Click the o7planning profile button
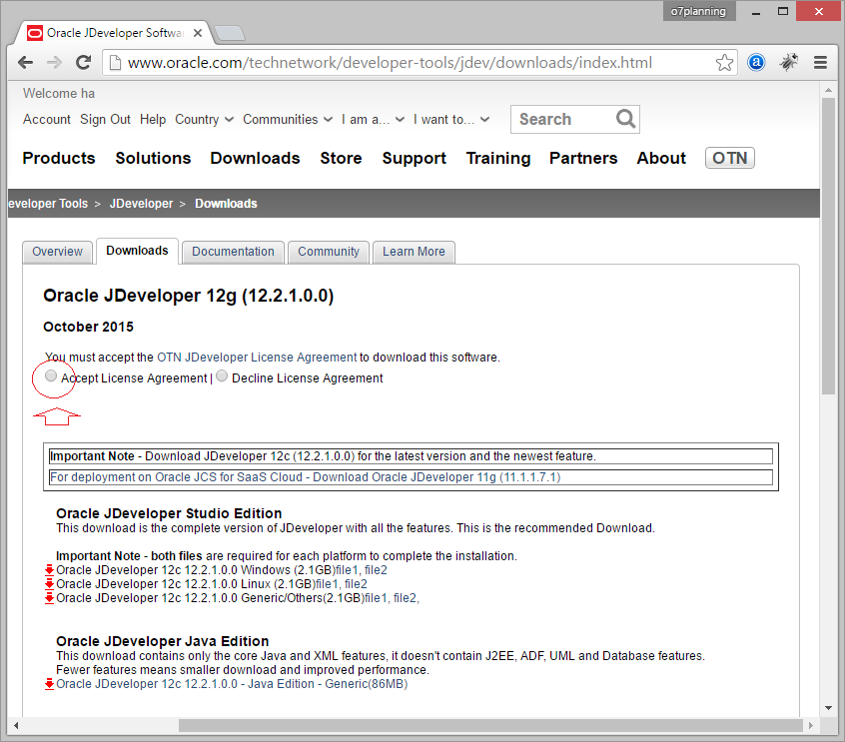845x742 pixels. point(698,11)
